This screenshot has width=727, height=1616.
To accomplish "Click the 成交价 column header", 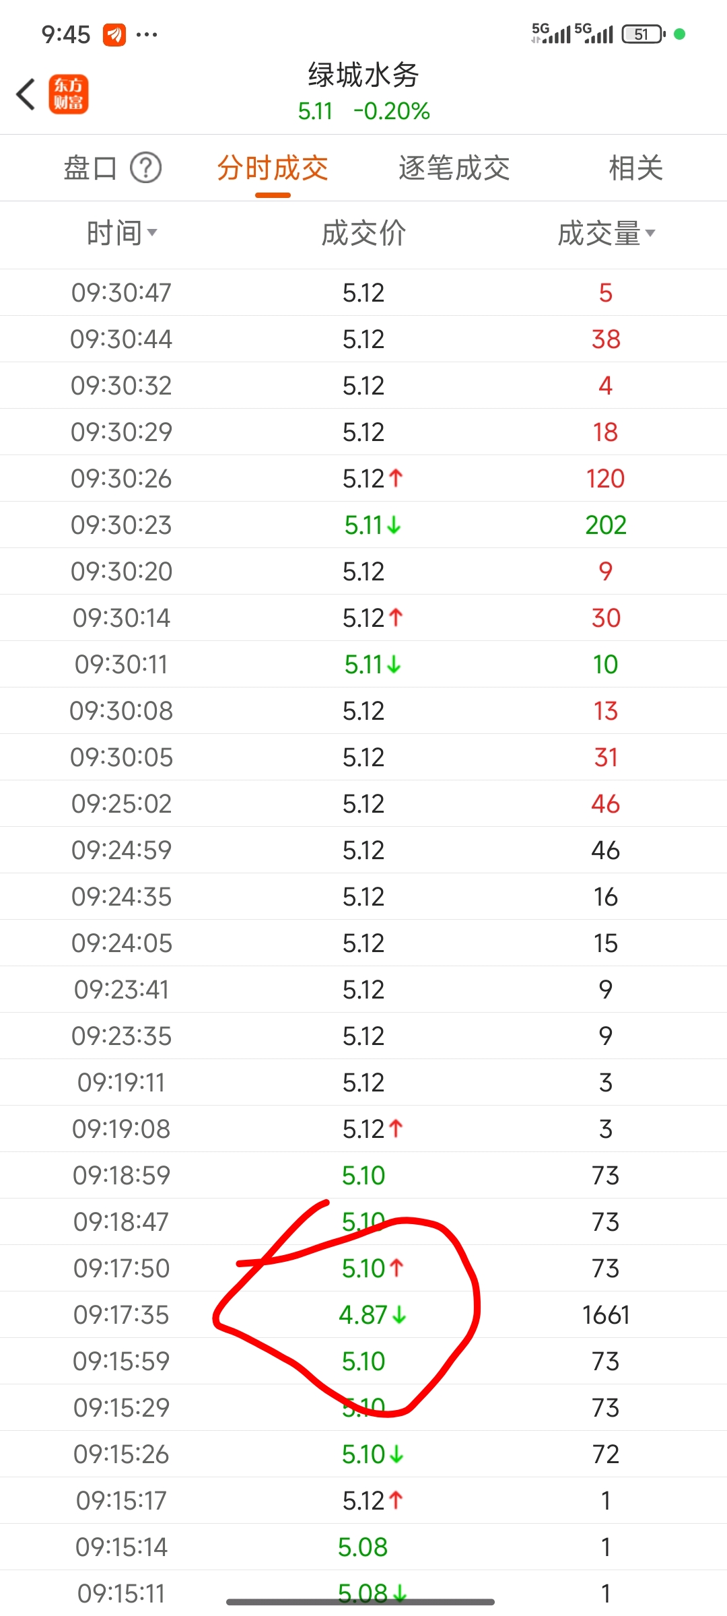I will coord(363,234).
